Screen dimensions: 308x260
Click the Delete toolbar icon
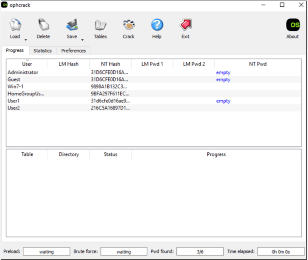[x=43, y=26]
